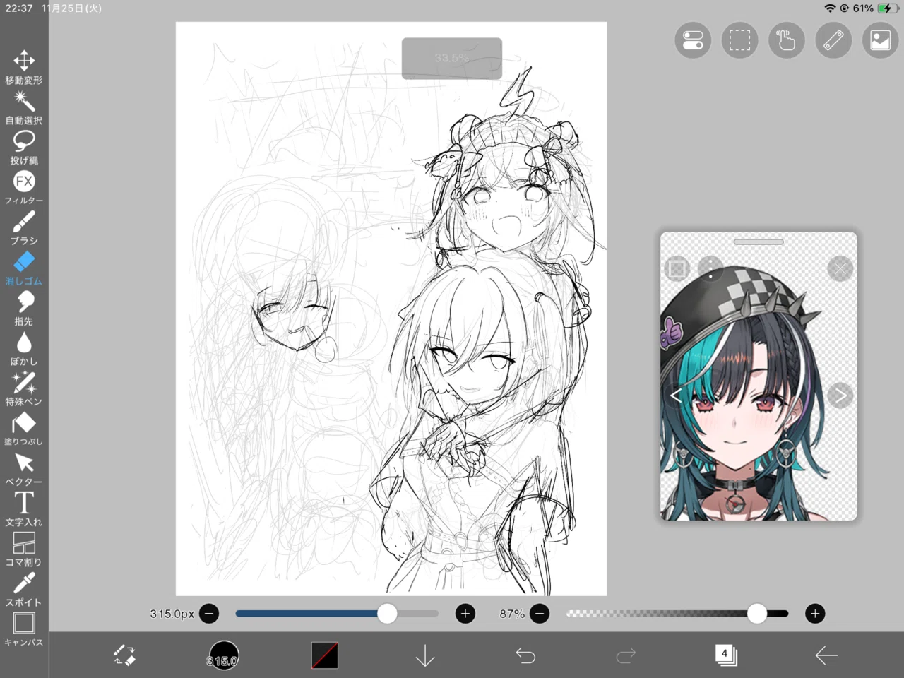This screenshot has height=678, width=904.
Task: Click the 33.5% zoom indicator
Action: pyautogui.click(x=452, y=58)
